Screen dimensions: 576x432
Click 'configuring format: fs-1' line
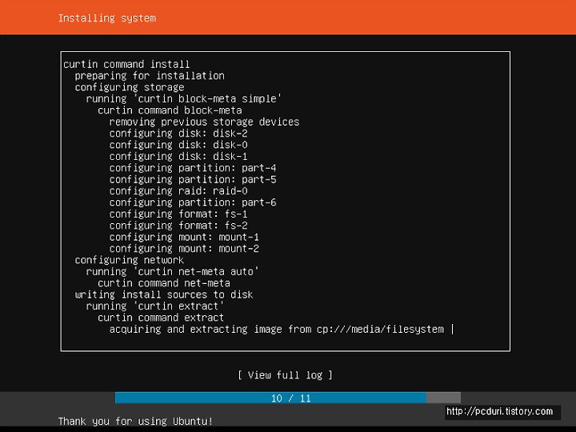[178, 214]
